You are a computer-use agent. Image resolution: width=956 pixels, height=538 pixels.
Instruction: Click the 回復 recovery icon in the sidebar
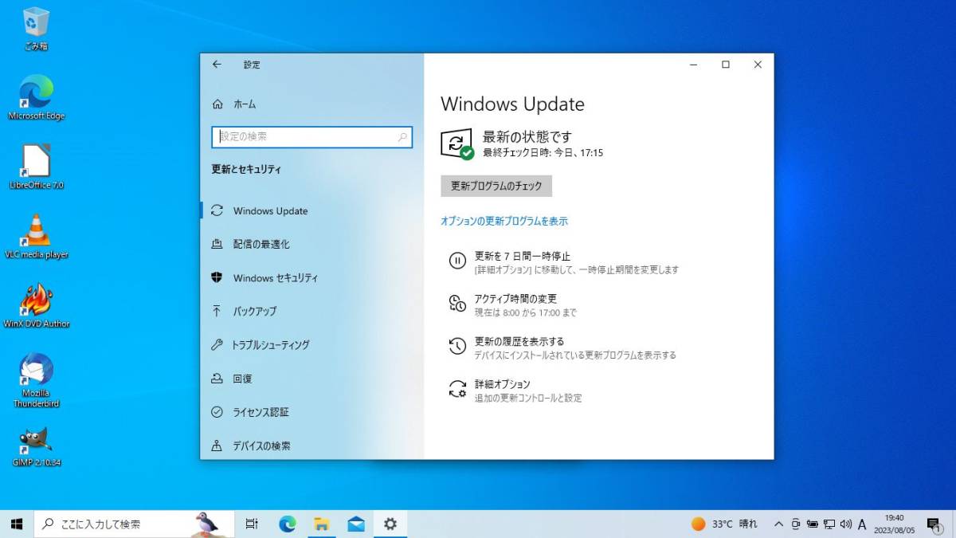pyautogui.click(x=217, y=379)
